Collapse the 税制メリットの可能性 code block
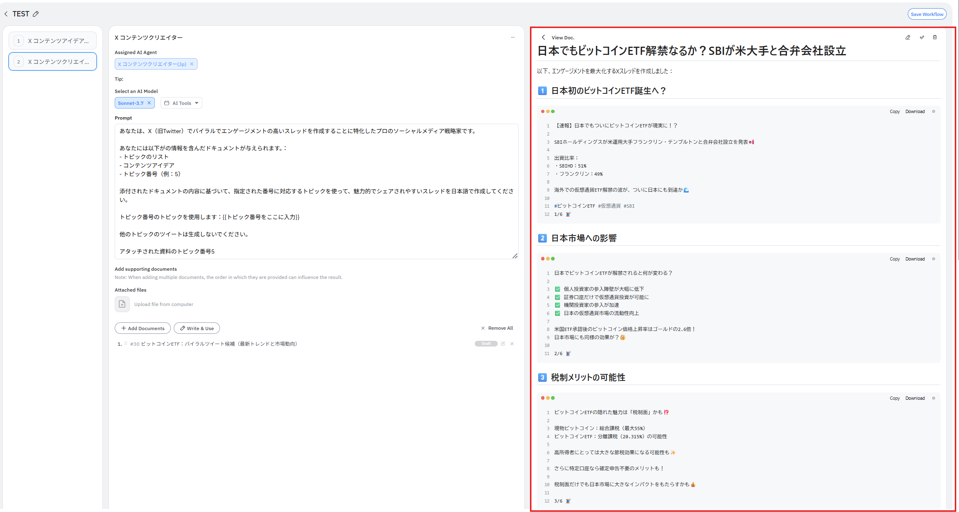Viewport: 959px width, 512px height. pyautogui.click(x=934, y=398)
